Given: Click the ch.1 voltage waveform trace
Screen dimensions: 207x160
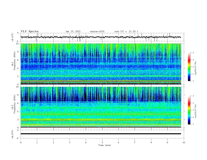Looking at the screenshot, I should tap(101, 37).
